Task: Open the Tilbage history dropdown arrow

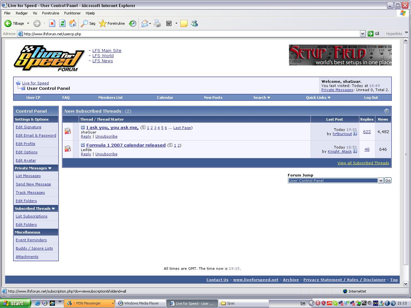Action: click(28, 23)
